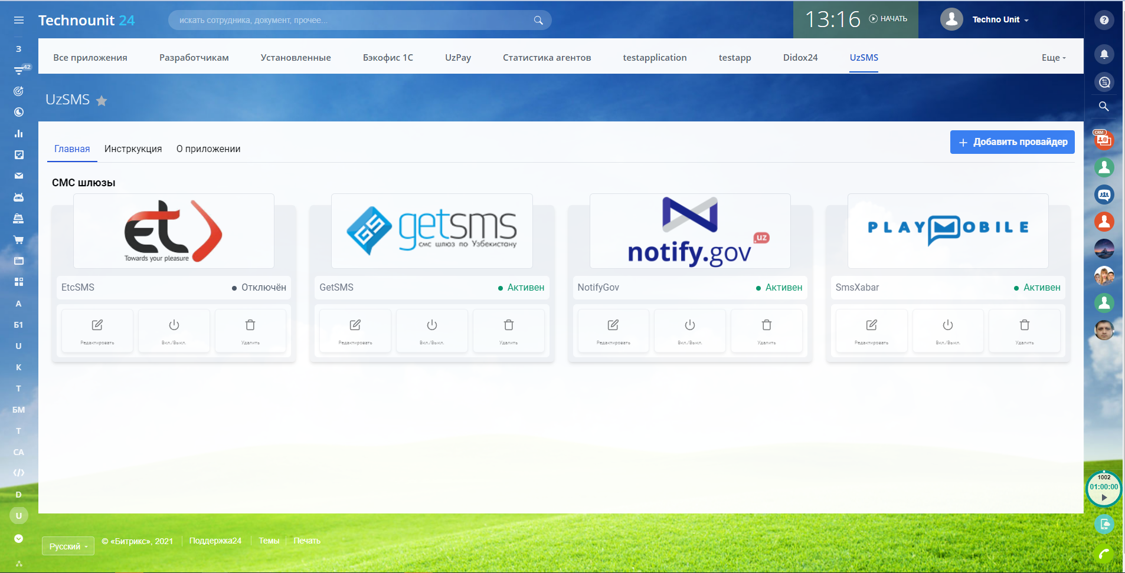
Task: Toggle EtcSMS provider on/off
Action: tap(174, 331)
